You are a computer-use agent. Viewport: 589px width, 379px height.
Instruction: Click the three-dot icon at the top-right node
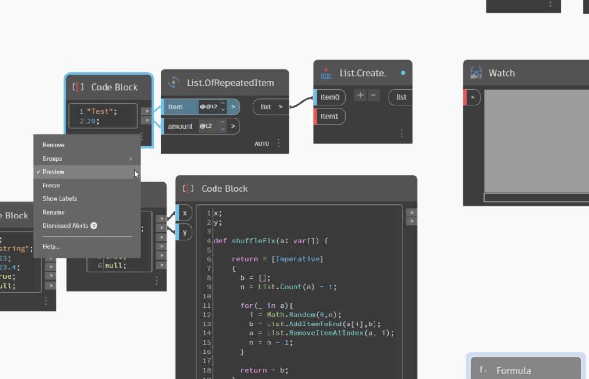click(x=550, y=4)
